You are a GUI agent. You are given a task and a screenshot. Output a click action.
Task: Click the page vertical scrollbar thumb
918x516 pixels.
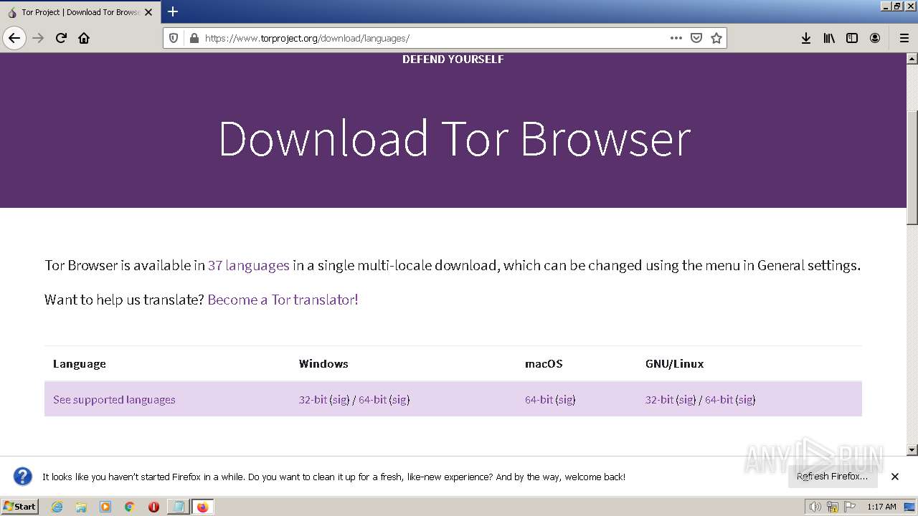pyautogui.click(x=912, y=168)
